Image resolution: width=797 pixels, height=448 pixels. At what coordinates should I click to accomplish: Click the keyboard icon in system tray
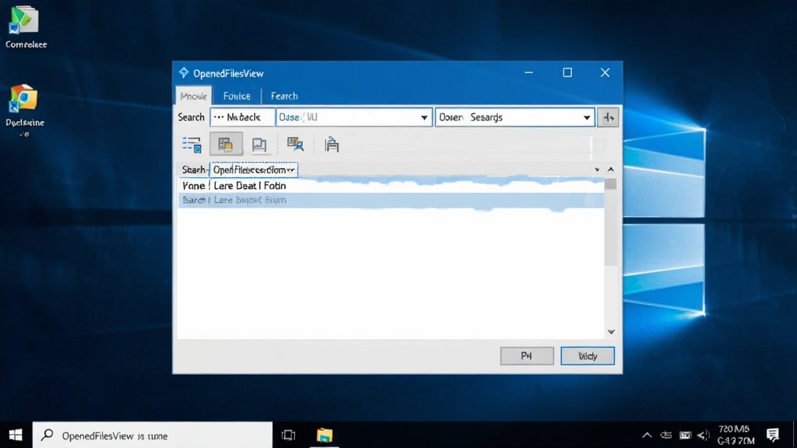point(685,436)
